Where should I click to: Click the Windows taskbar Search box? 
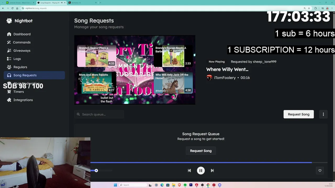pyautogui.click(x=133, y=185)
